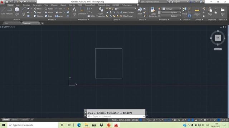Insert a Table
The height and width of the screenshot is (128, 229).
coord(91,16)
